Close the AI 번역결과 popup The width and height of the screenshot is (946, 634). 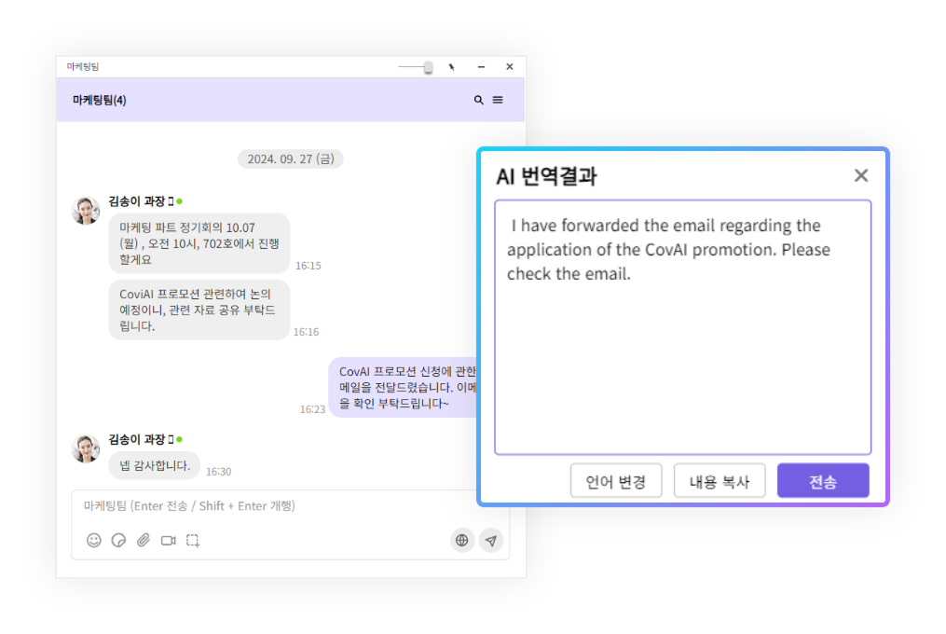(861, 175)
